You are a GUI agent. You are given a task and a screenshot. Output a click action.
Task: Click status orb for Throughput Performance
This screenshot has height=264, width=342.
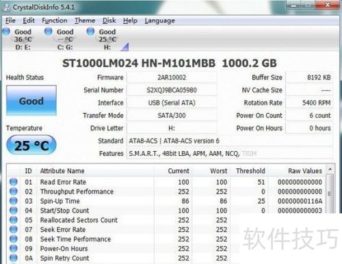click(x=14, y=192)
